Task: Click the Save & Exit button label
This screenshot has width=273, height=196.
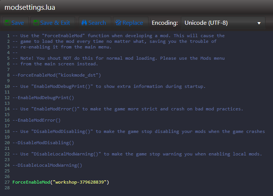Action: click(x=55, y=23)
